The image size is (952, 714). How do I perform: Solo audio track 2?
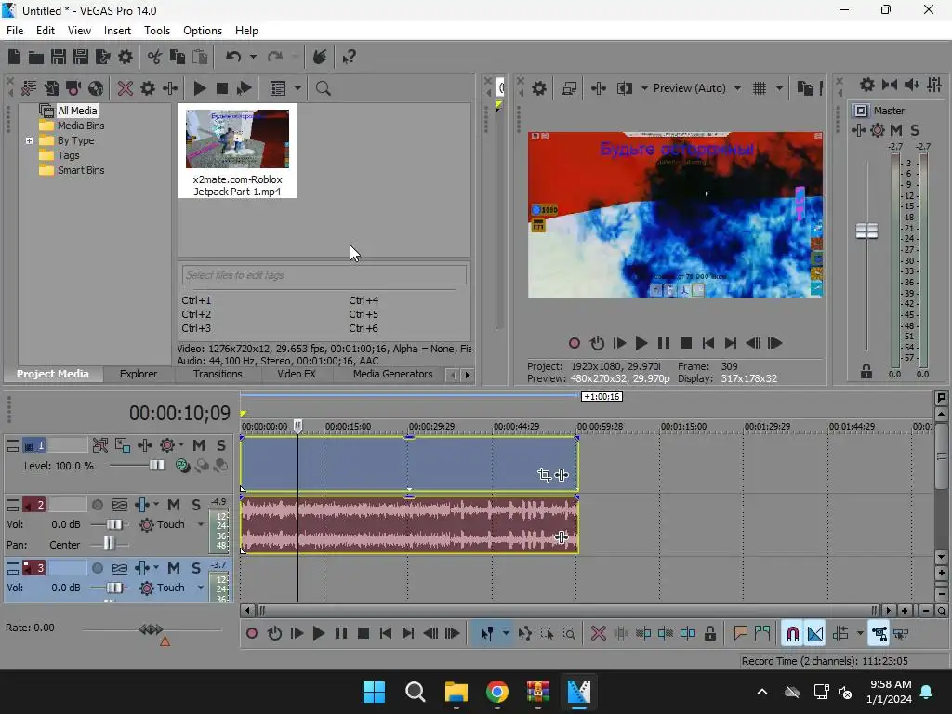coord(196,505)
